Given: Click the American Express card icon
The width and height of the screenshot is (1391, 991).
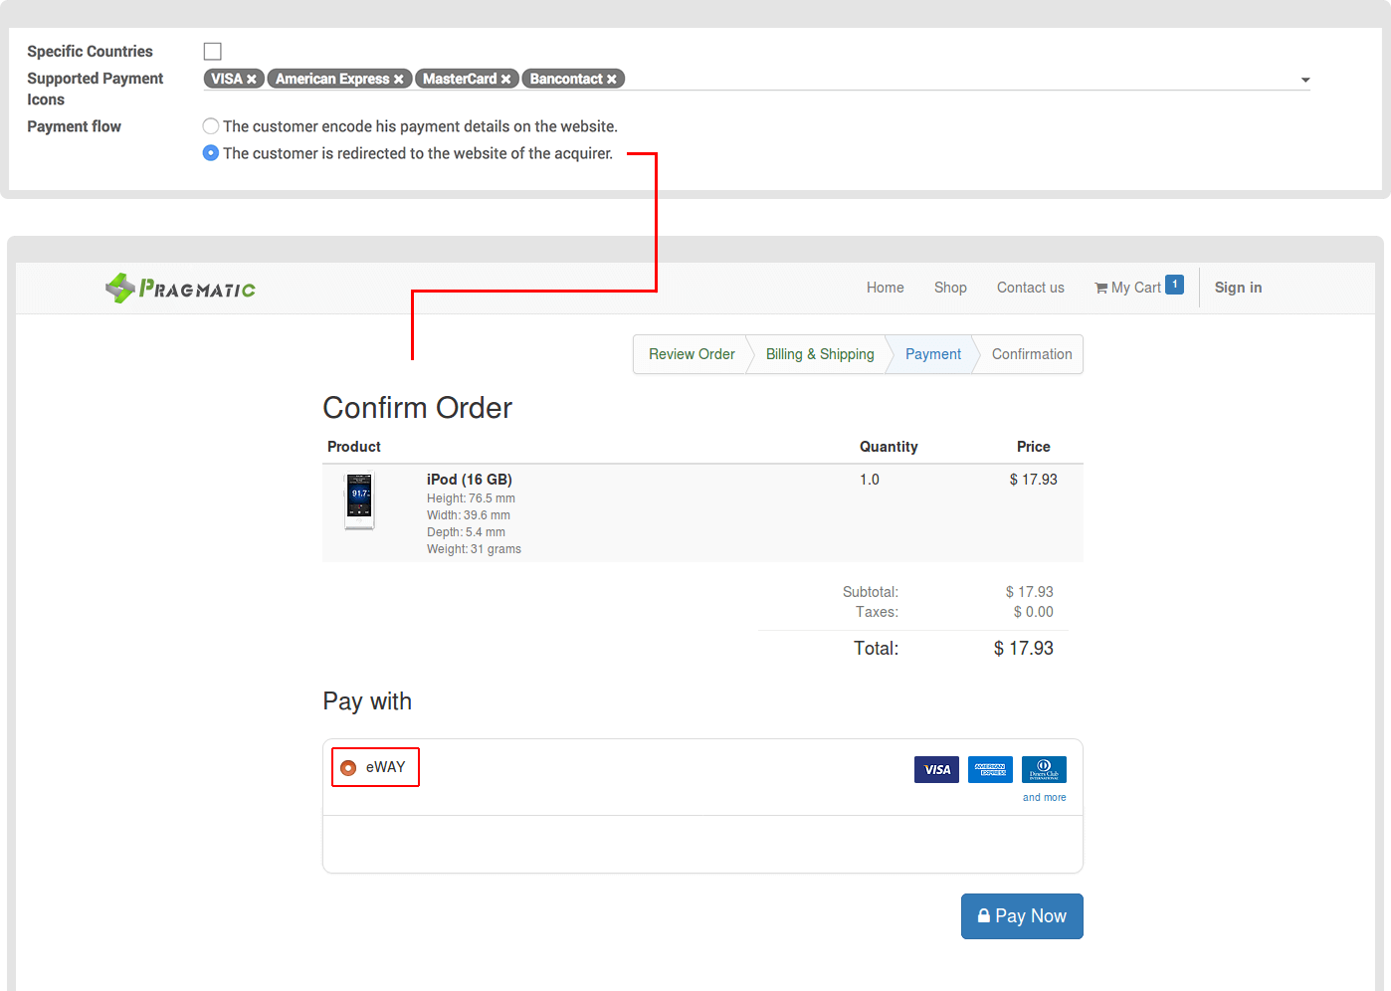Looking at the screenshot, I should pyautogui.click(x=990, y=769).
